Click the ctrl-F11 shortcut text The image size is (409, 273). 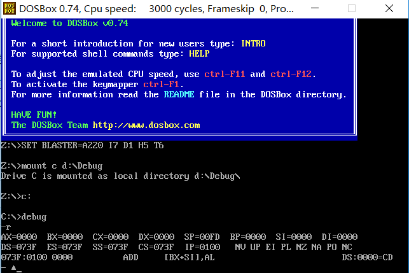point(225,74)
